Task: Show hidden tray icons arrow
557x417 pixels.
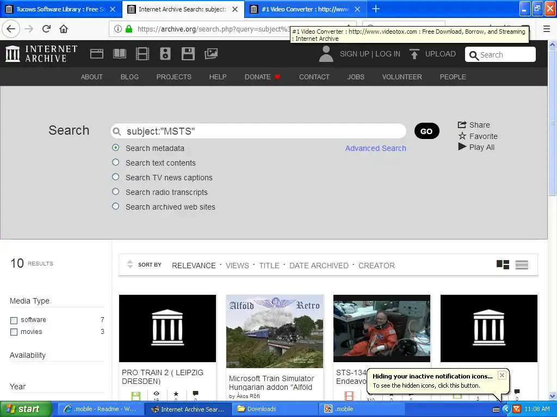Action: point(506,409)
